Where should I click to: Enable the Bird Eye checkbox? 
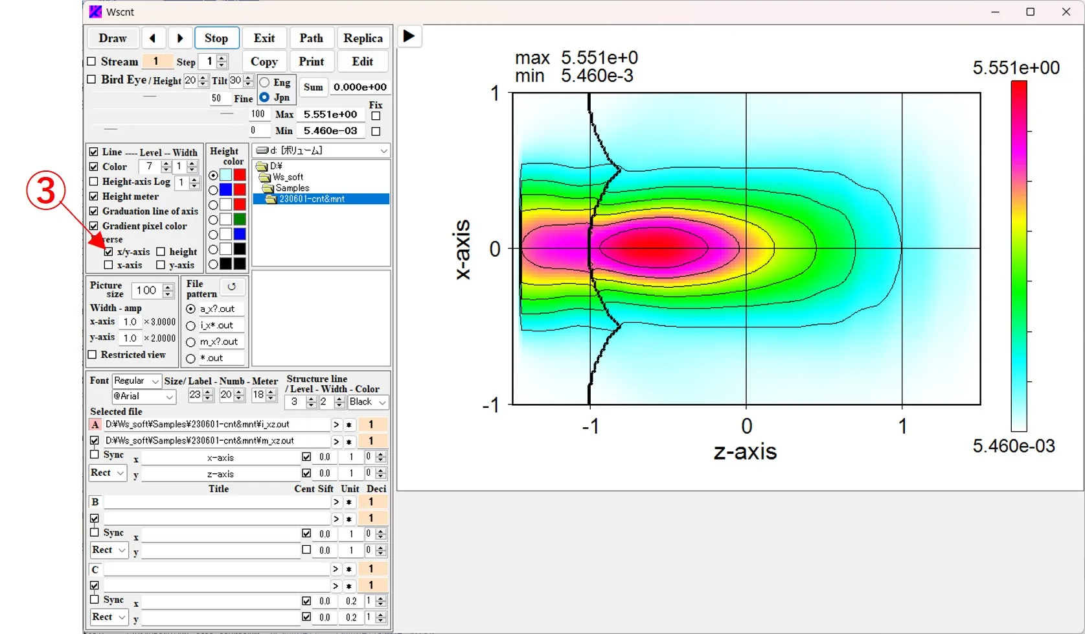tap(91, 79)
